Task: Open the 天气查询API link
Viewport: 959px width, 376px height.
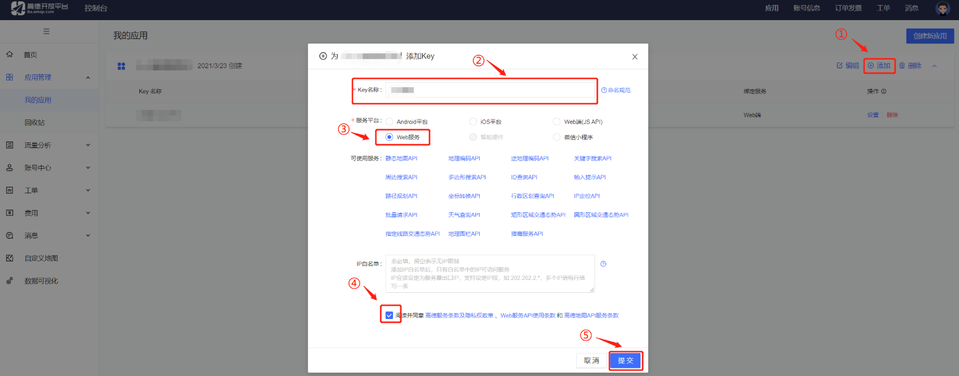Action: tap(464, 215)
